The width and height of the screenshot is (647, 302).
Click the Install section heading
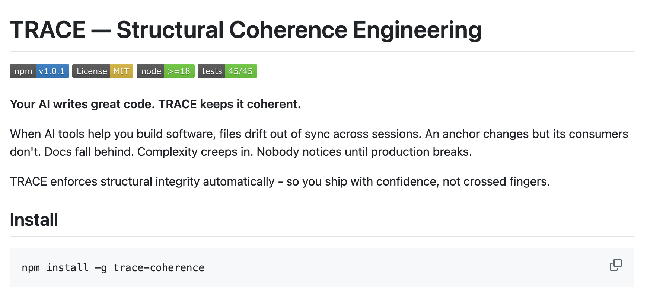tap(34, 219)
